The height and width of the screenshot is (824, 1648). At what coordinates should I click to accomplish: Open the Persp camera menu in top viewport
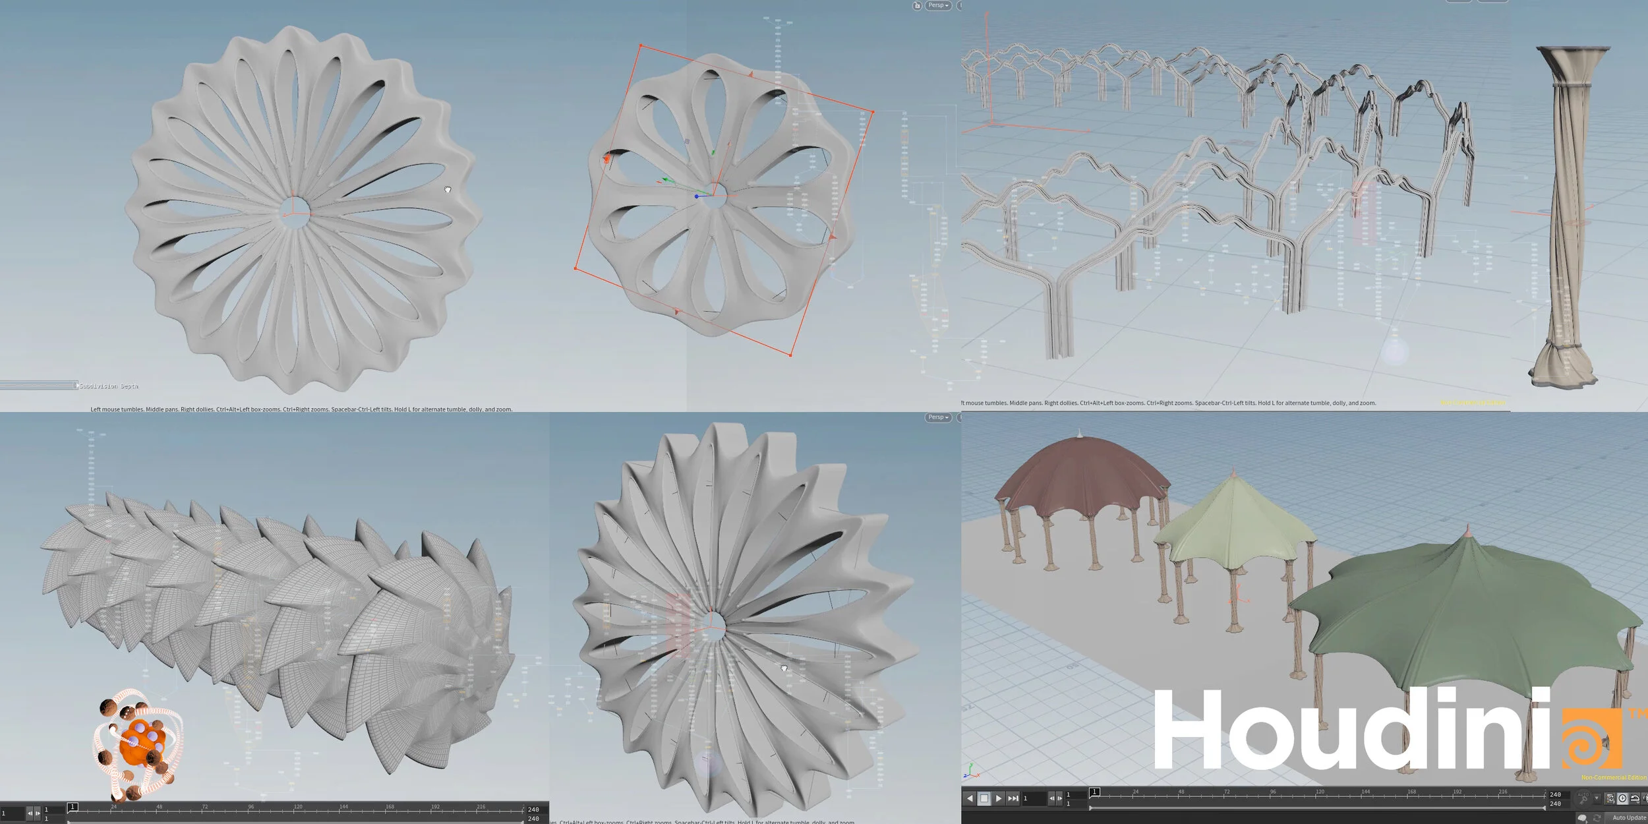click(938, 5)
